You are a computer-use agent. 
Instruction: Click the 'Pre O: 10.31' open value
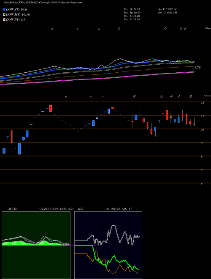pos(132,9)
